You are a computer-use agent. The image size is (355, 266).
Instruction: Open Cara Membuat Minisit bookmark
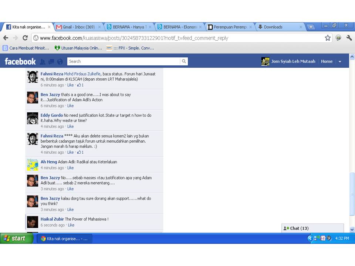pos(26,48)
